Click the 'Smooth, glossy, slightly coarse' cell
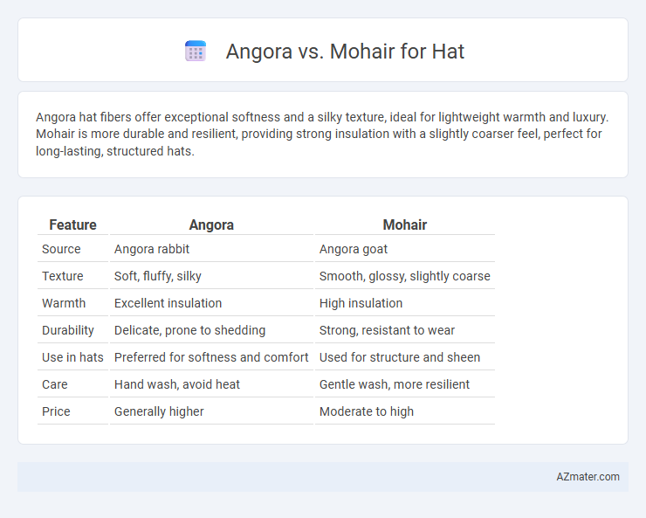The height and width of the screenshot is (518, 646). point(404,276)
